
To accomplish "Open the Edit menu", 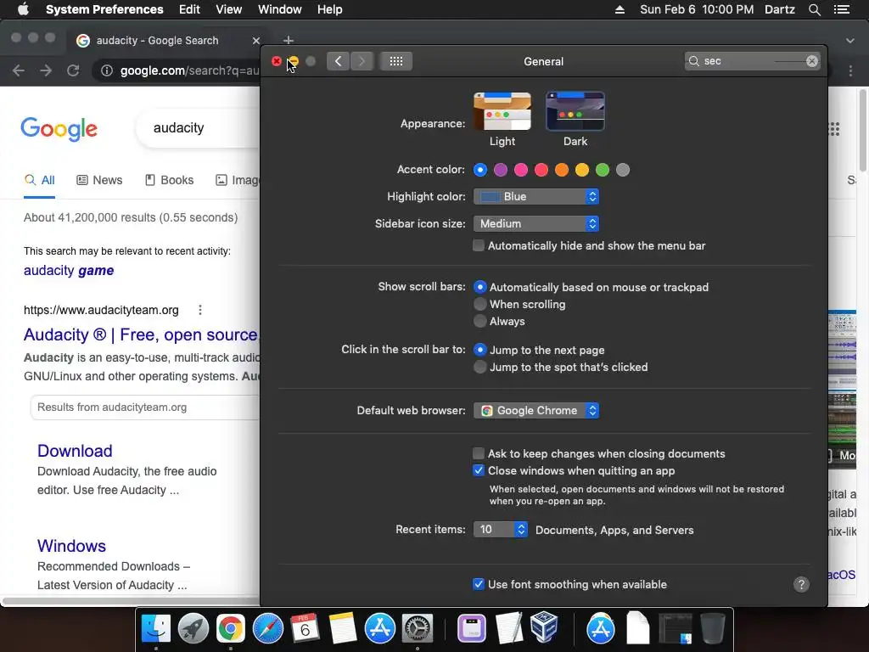I will (x=189, y=9).
